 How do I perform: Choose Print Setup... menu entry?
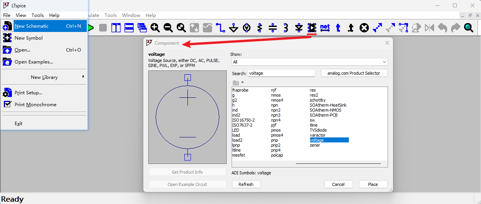[44, 93]
